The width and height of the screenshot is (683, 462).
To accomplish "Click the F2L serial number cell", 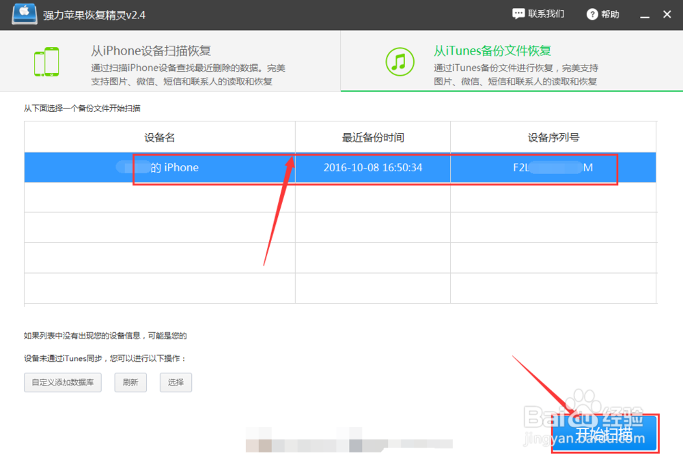I will pos(553,167).
